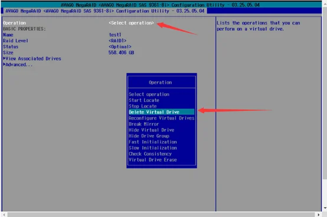This screenshot has height=217, width=327.
Task: Click the horizontal scrollbar right arrow
Action: (319, 215)
